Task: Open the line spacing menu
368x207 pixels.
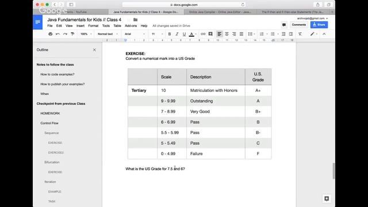Action: click(x=251, y=34)
